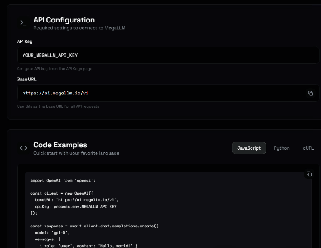Click the API Configuration heading
321x248 pixels.
[x=64, y=20]
